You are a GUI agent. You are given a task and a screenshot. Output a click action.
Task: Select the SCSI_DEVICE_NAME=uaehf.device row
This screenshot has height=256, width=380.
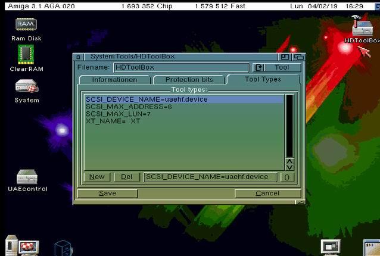pos(184,99)
